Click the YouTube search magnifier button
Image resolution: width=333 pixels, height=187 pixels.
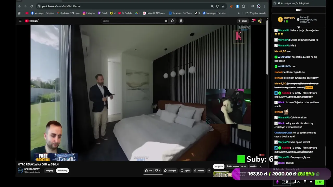tap(172, 21)
